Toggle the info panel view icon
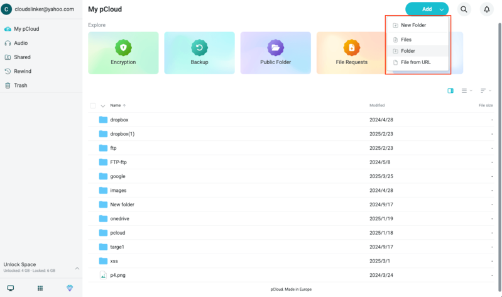Screen dimensions: 502x297 pyautogui.click(x=450, y=91)
